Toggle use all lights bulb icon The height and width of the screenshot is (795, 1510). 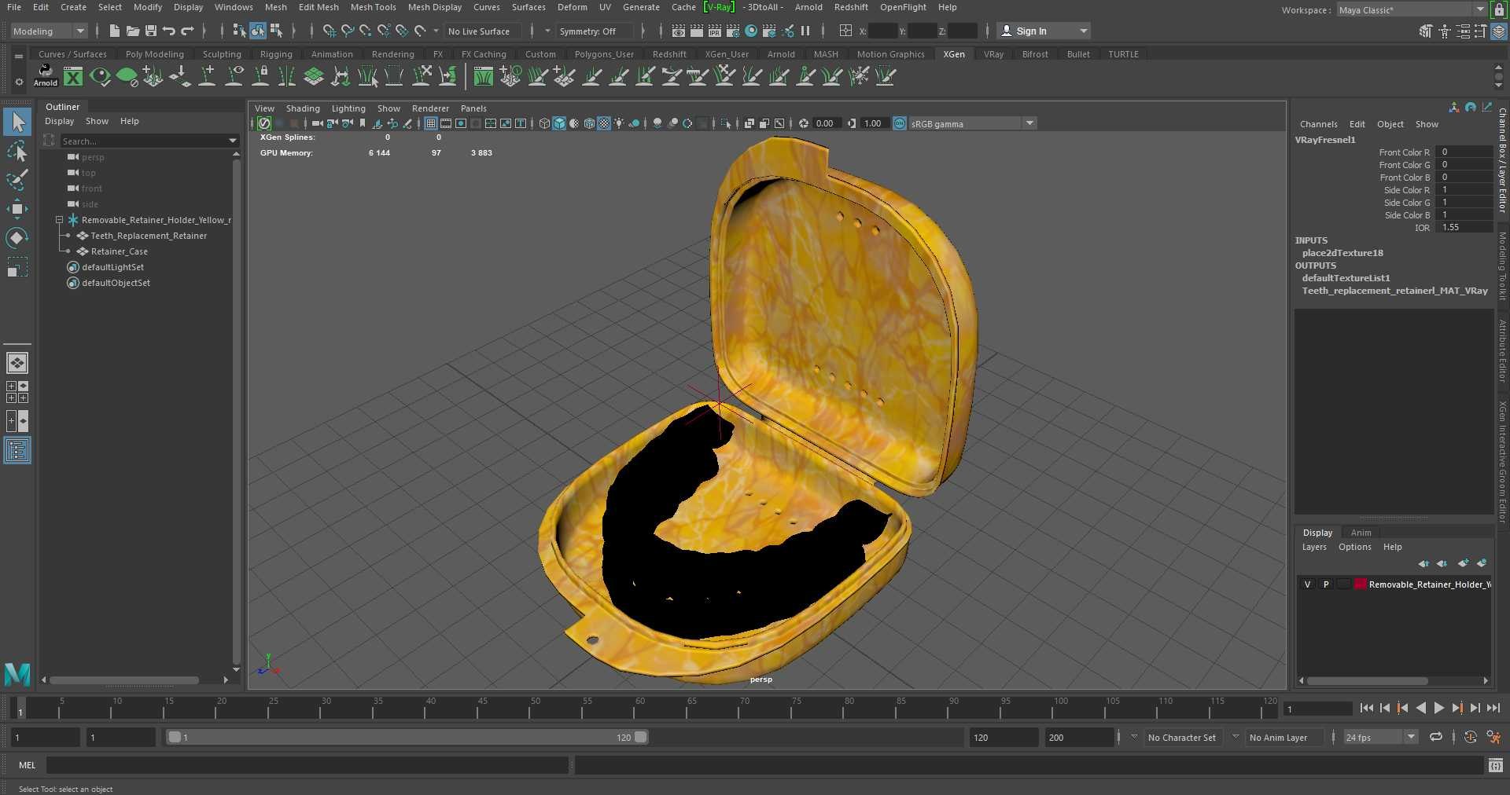(x=619, y=123)
